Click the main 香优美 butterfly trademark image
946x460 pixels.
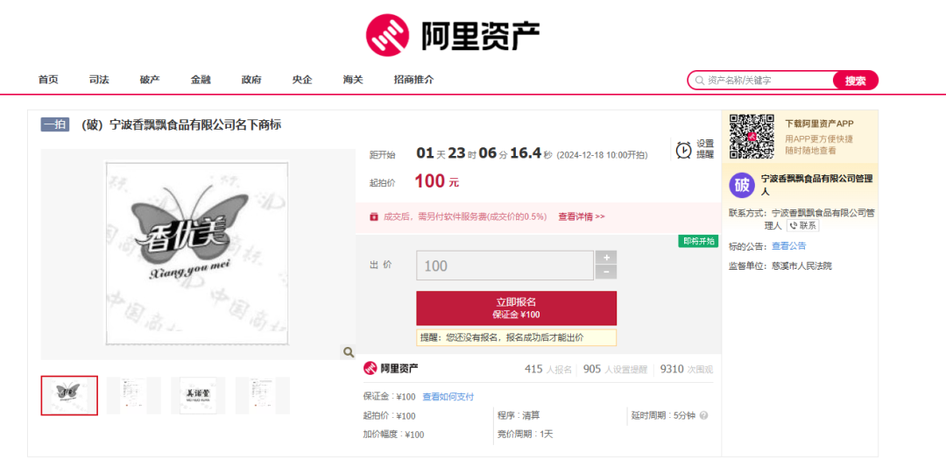pyautogui.click(x=197, y=253)
